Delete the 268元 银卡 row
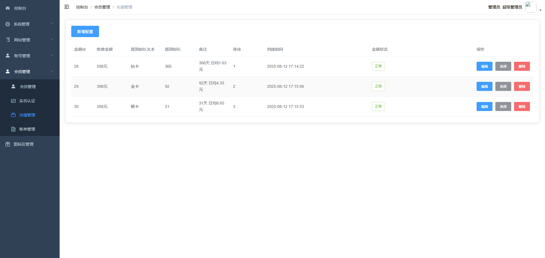The image size is (545, 258). (x=522, y=106)
